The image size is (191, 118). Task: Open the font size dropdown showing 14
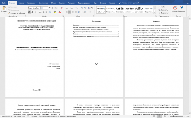tap(47, 8)
